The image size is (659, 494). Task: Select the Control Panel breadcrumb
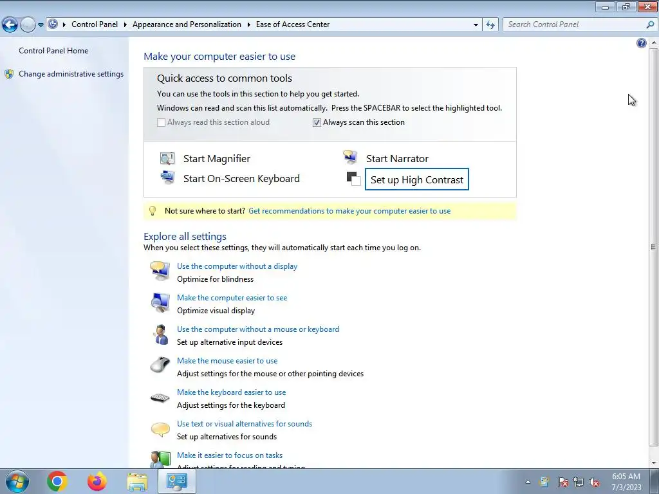[95, 24]
